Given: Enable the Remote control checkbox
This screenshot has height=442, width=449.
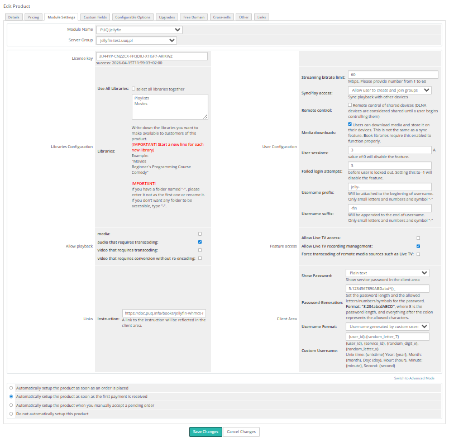Looking at the screenshot, I should tap(350, 104).
